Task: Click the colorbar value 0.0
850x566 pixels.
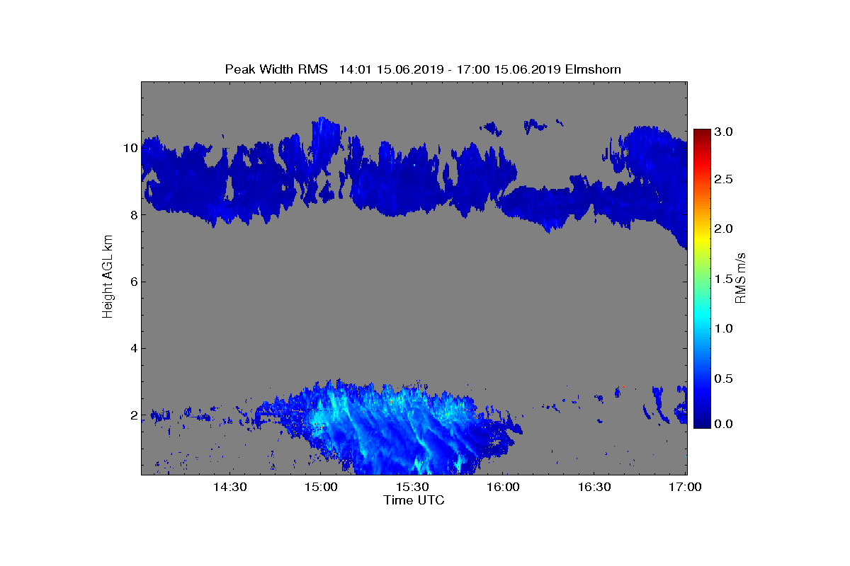Action: (725, 424)
